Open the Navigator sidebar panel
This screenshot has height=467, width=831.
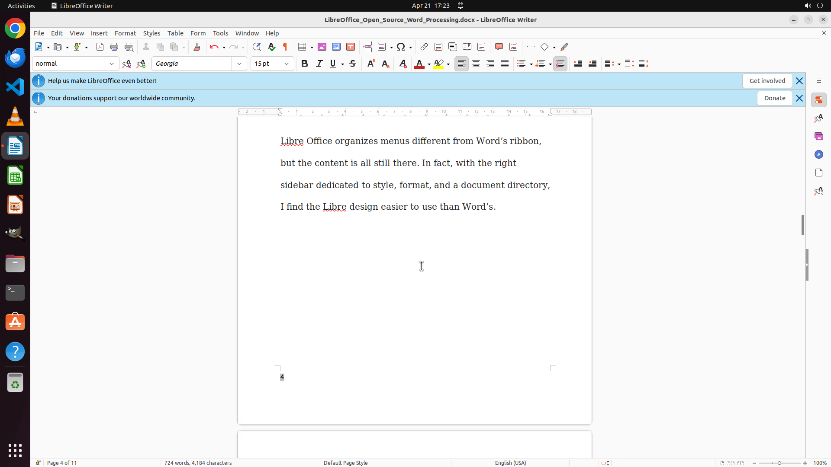tap(818, 154)
